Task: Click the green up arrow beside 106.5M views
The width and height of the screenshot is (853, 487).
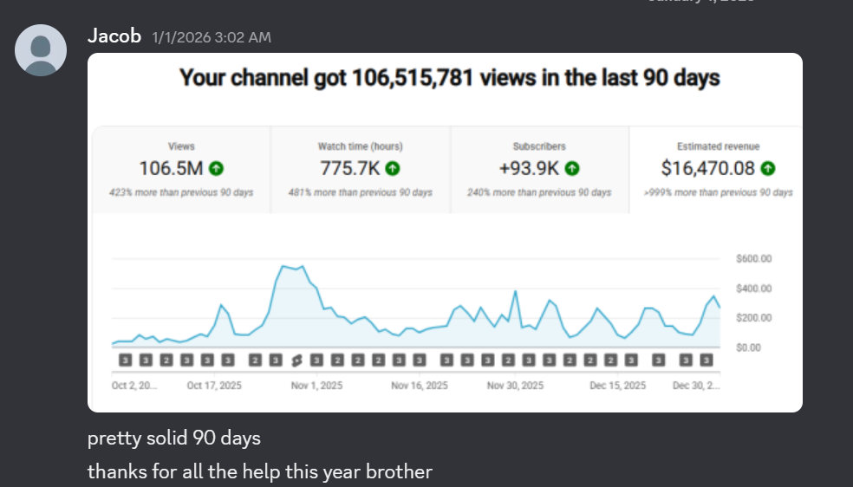Action: [x=216, y=168]
